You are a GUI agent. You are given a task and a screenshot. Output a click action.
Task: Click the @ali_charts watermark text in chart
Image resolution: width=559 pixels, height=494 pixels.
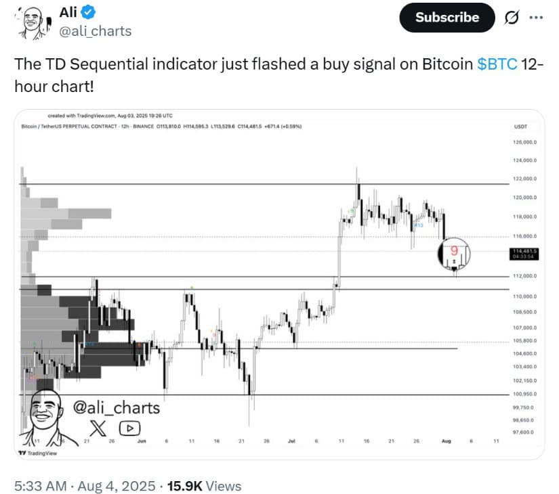point(117,408)
